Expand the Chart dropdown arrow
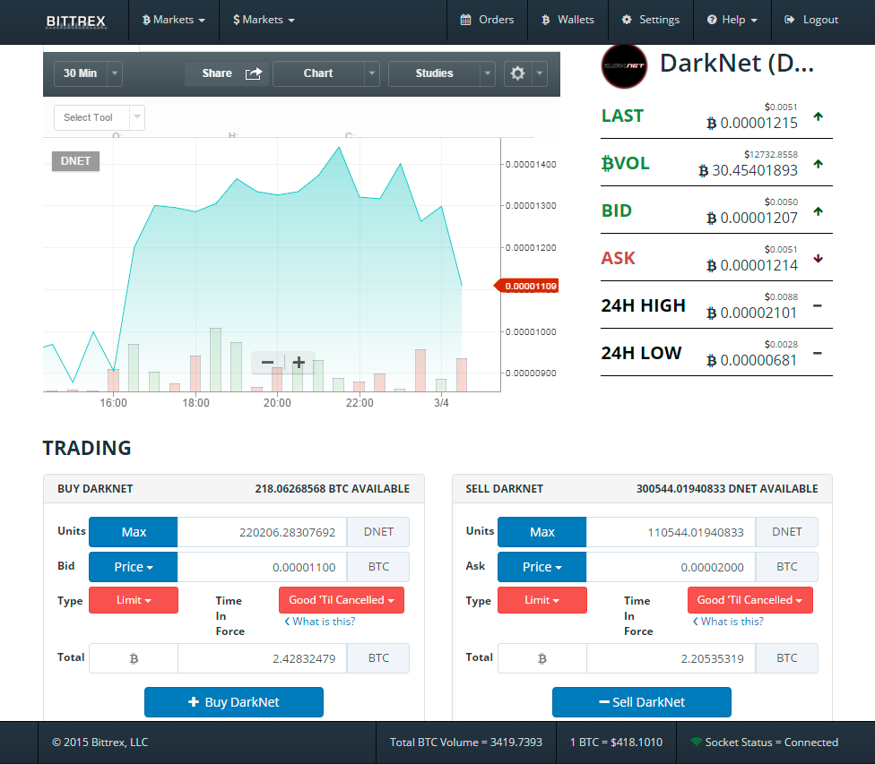 372,73
